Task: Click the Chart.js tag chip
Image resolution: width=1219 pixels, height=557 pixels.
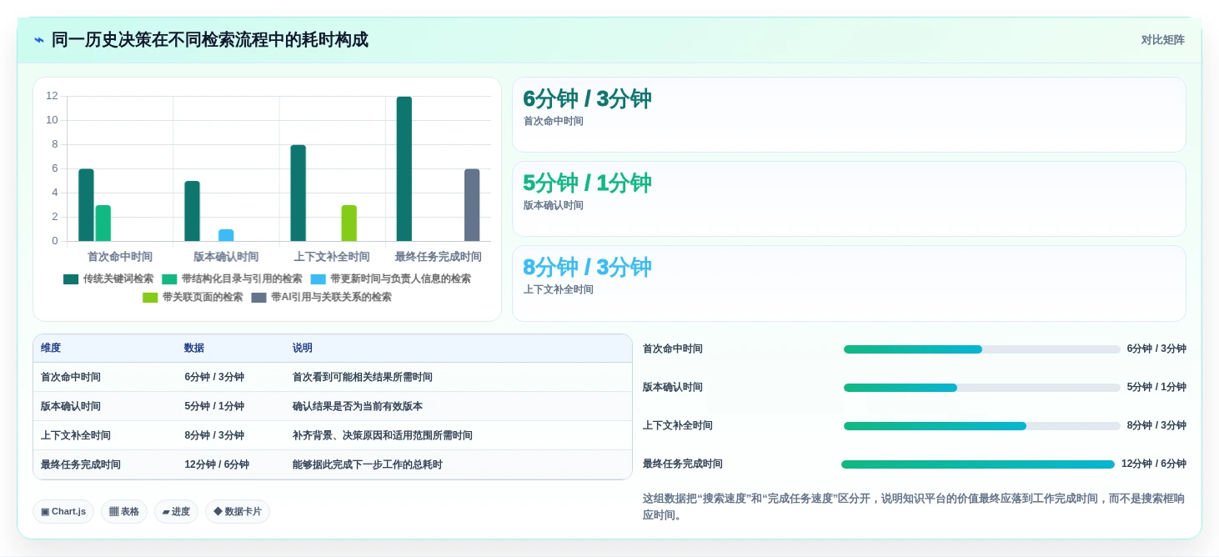Action: coord(63,512)
